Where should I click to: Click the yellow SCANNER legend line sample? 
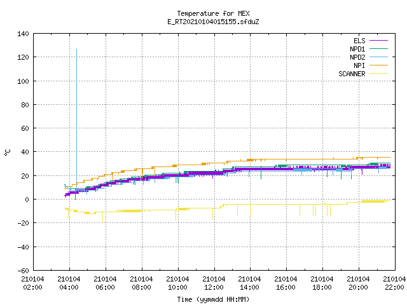[378, 74]
